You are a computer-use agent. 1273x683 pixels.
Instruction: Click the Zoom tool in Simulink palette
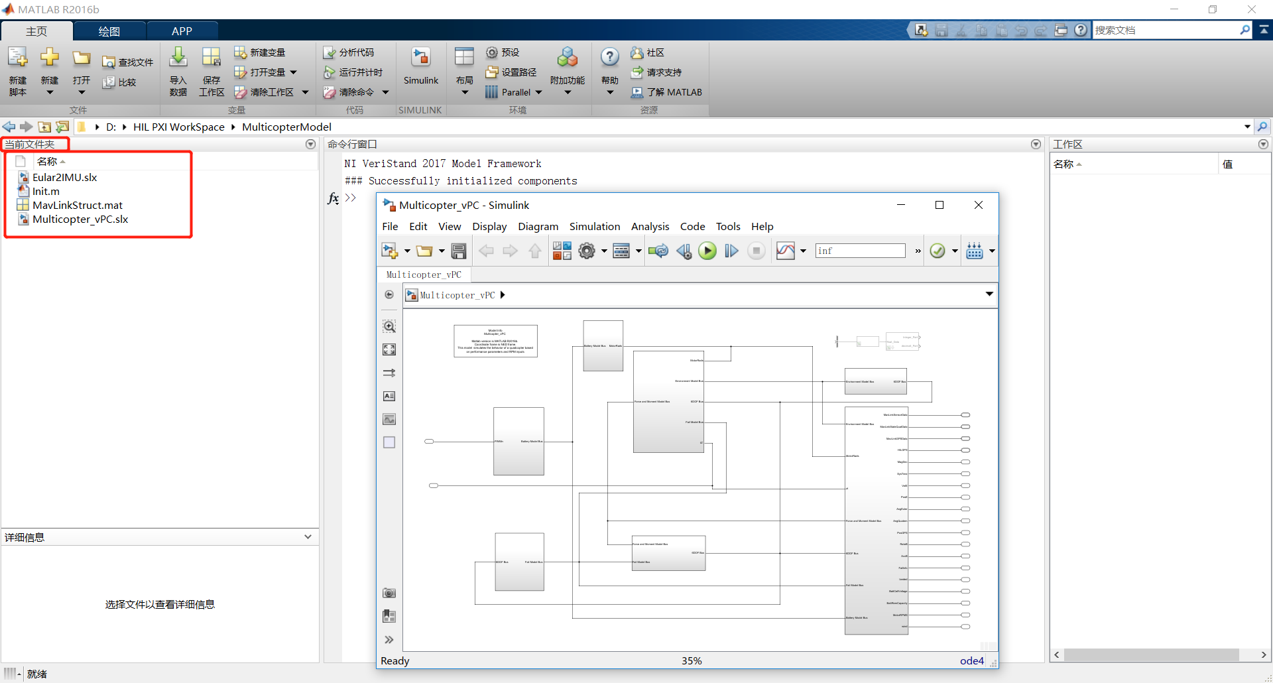[x=389, y=326]
